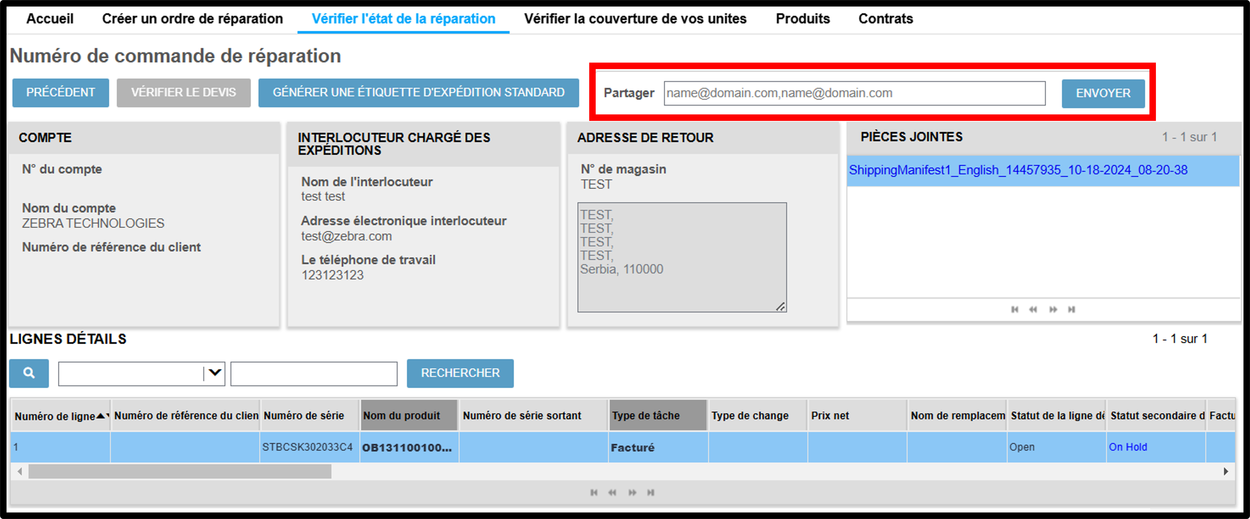Click the Statut de la ligne column header
This screenshot has width=1250, height=519.
[x=1057, y=416]
